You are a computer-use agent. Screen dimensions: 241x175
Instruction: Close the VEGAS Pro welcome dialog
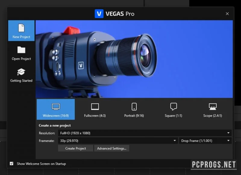coord(227,14)
